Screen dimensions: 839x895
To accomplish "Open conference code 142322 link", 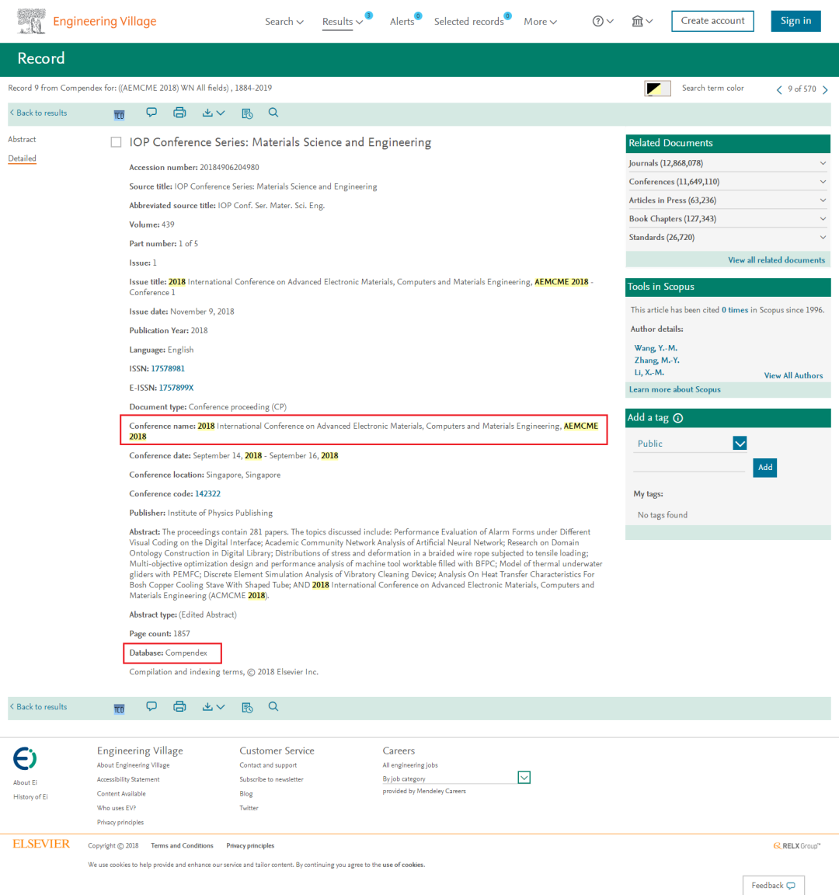I will (x=207, y=494).
